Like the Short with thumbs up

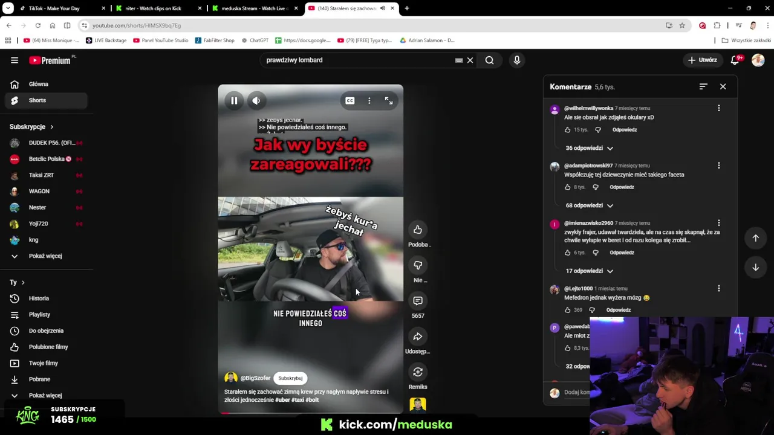click(x=418, y=230)
